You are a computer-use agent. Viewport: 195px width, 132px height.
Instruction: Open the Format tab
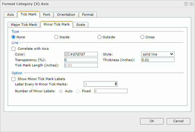point(88,15)
